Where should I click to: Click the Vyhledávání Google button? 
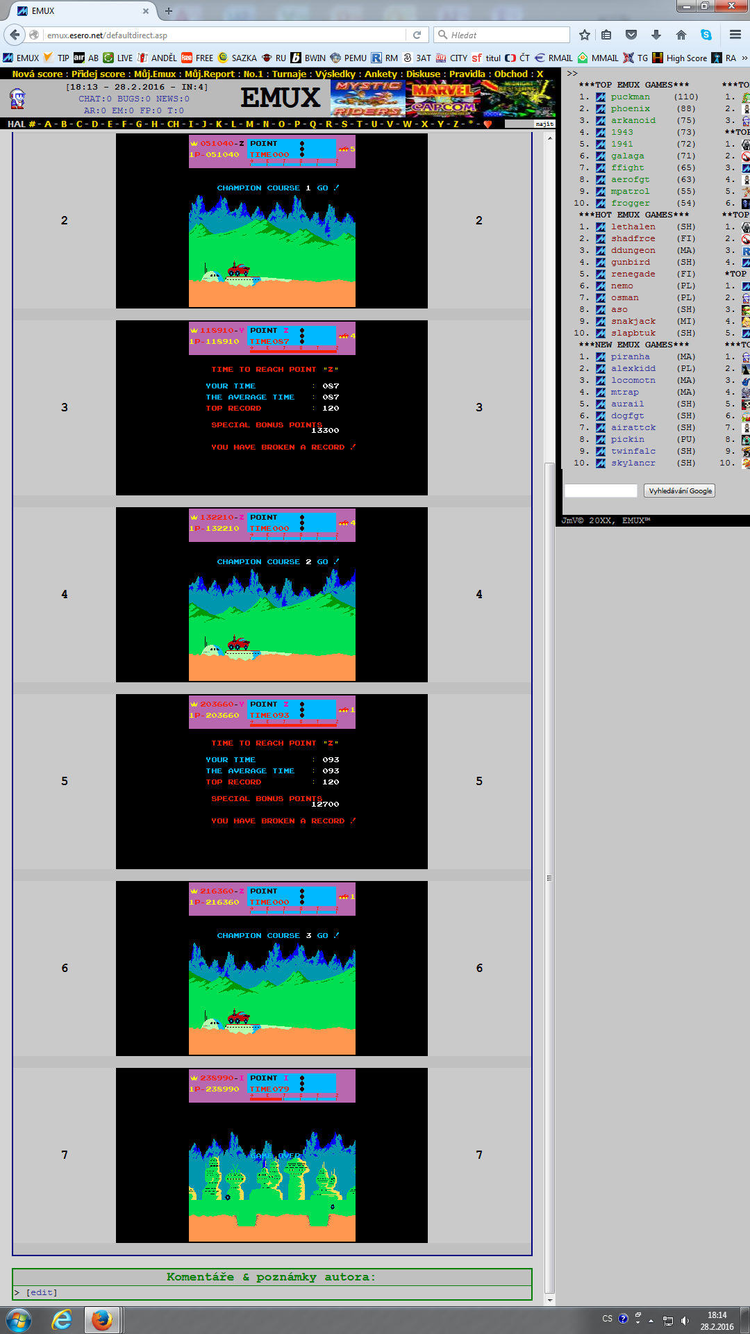click(680, 491)
